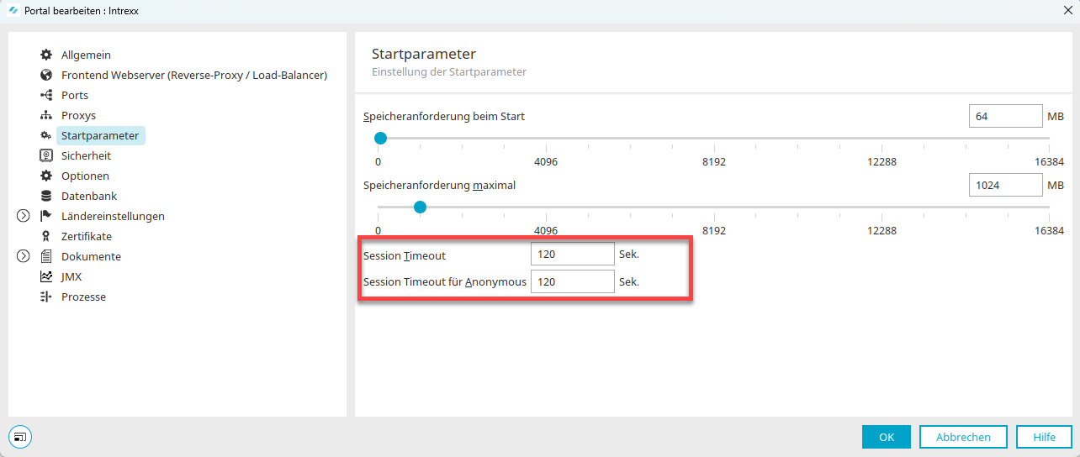
Task: Click the bottom-left window layout icon
Action: [x=20, y=436]
